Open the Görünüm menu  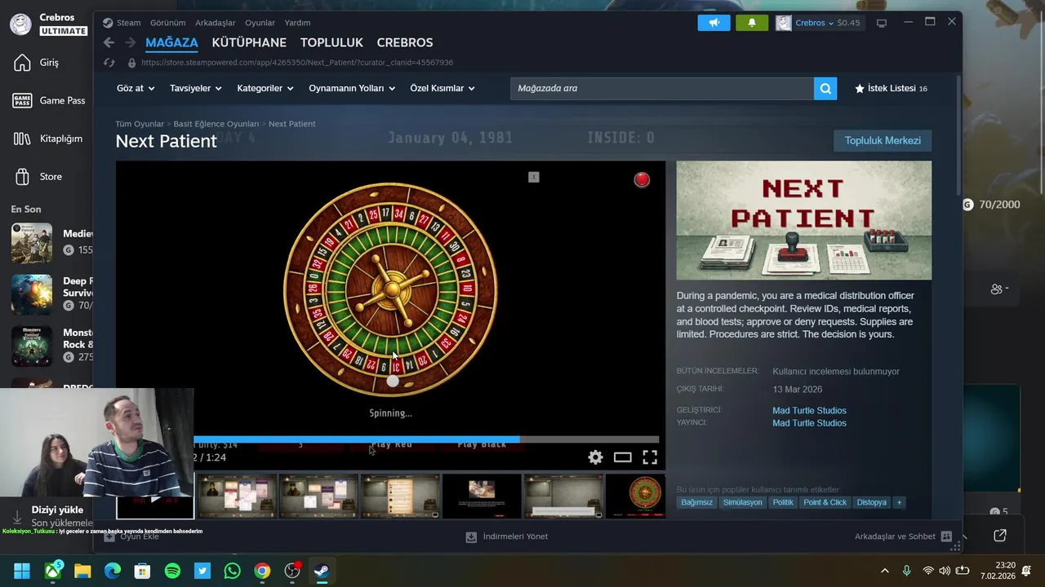pos(167,23)
